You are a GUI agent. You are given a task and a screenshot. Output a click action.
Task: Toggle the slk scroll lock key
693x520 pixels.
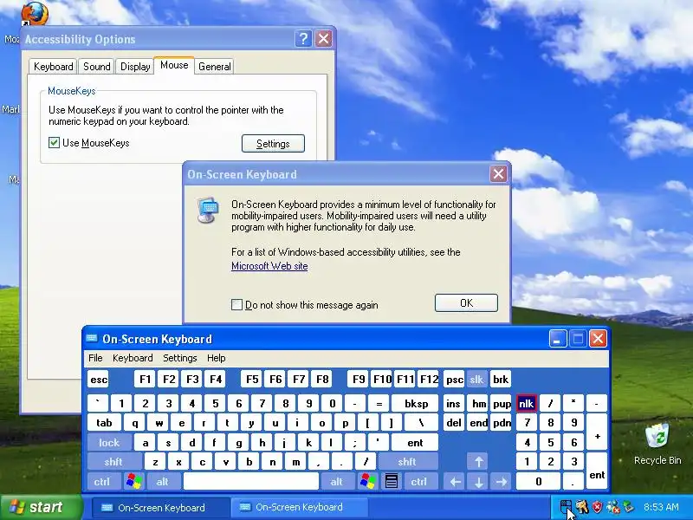pyautogui.click(x=476, y=380)
